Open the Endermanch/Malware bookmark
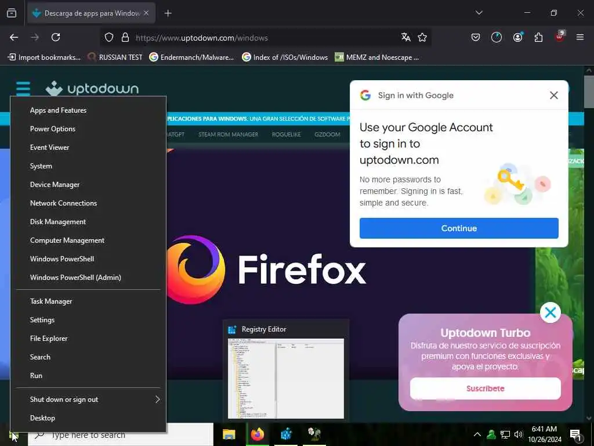 point(191,57)
